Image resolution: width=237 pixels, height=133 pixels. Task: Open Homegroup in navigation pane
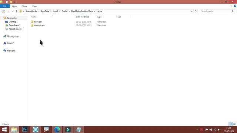pos(13,36)
